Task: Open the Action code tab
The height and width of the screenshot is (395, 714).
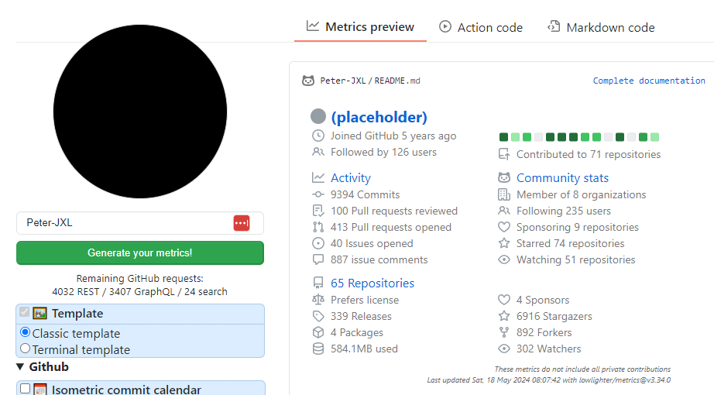Action: pos(481,27)
